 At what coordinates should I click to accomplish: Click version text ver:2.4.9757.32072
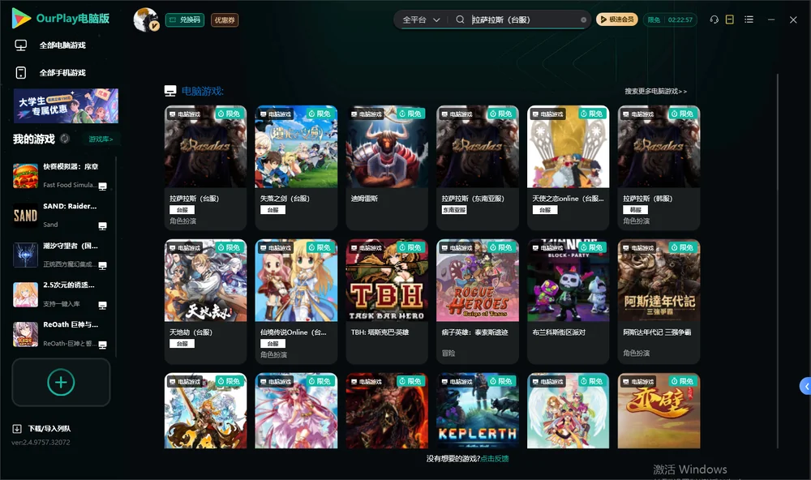[x=41, y=442]
